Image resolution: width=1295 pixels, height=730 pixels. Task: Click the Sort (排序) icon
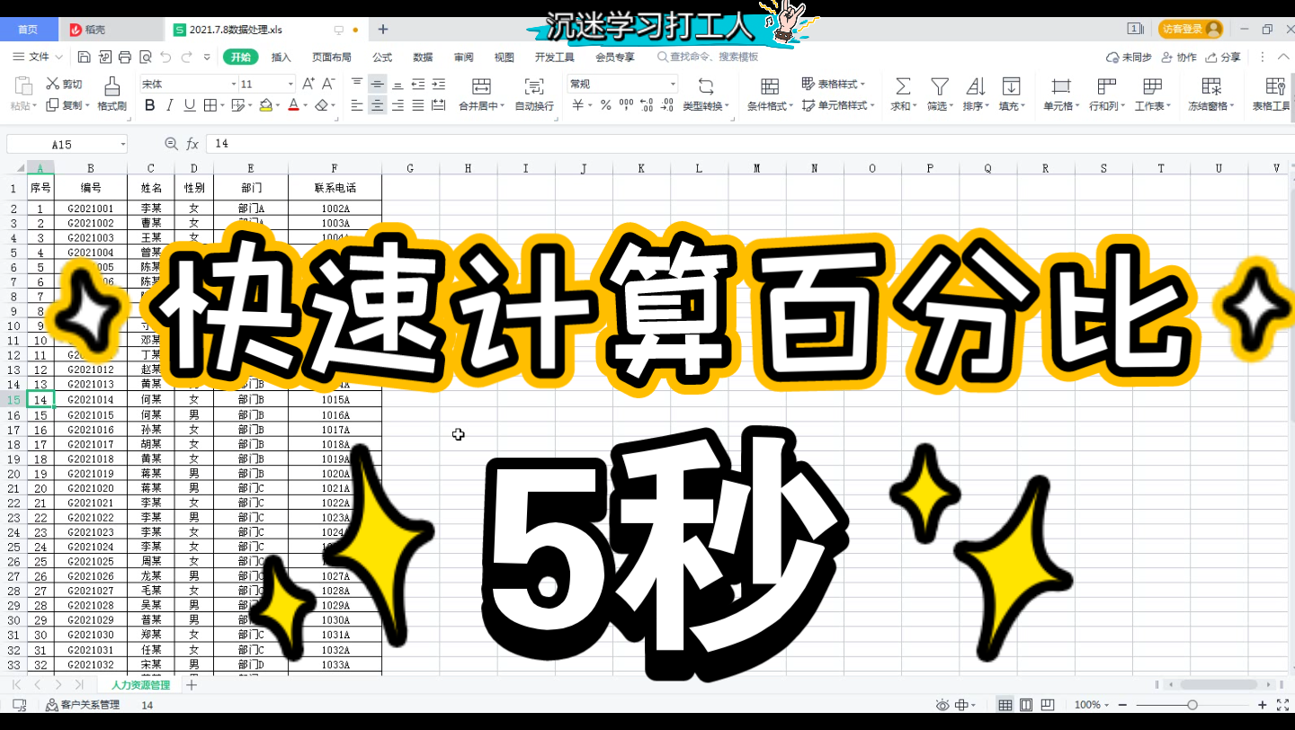[975, 86]
